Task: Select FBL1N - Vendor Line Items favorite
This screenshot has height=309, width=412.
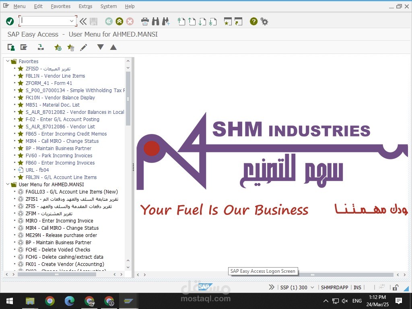Action: (55, 76)
